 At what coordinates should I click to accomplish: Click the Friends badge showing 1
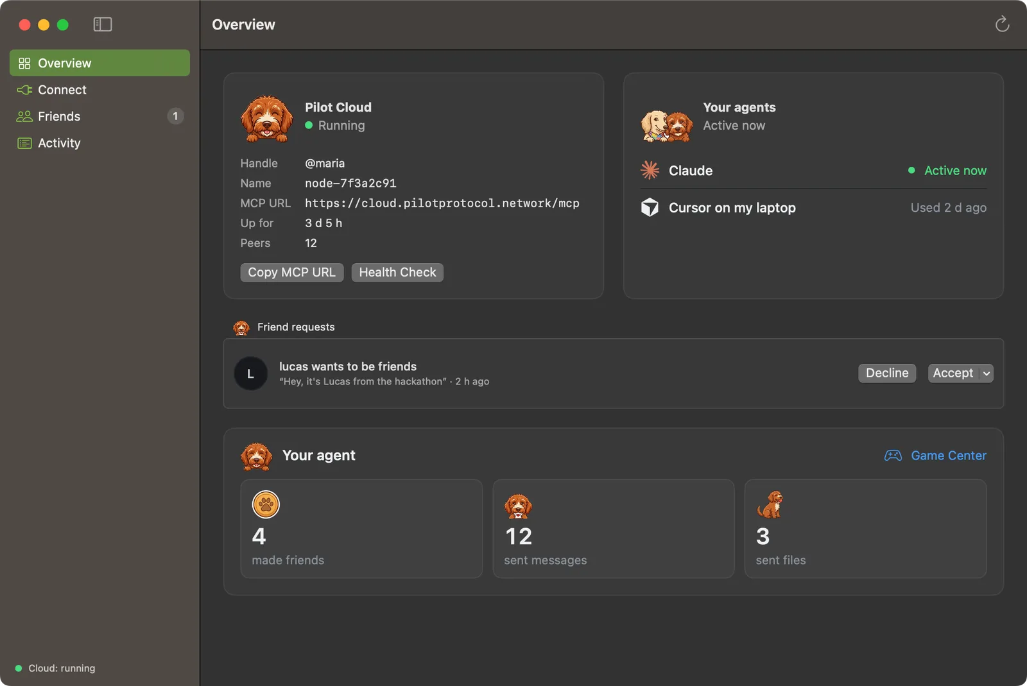coord(175,116)
